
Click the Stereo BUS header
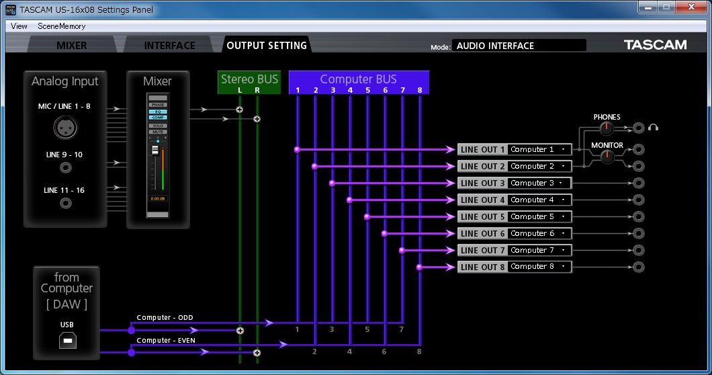coord(249,82)
